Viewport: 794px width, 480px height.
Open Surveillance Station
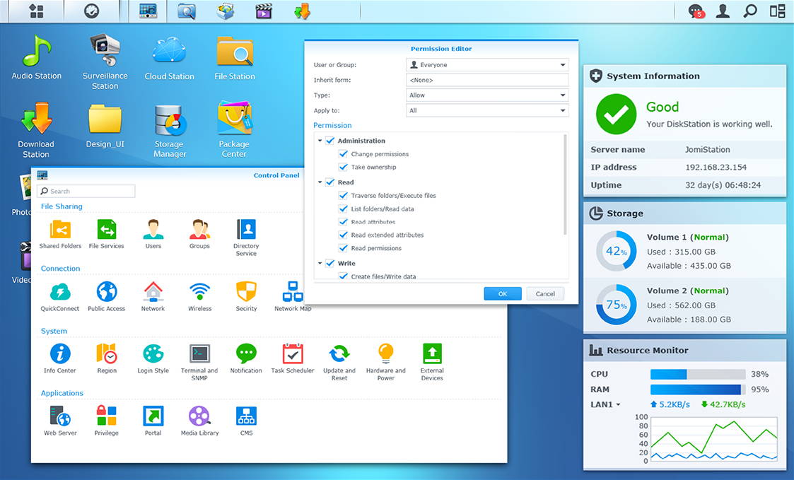pyautogui.click(x=105, y=52)
